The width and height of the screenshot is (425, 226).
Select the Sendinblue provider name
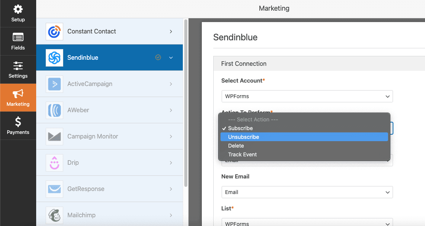(x=83, y=58)
